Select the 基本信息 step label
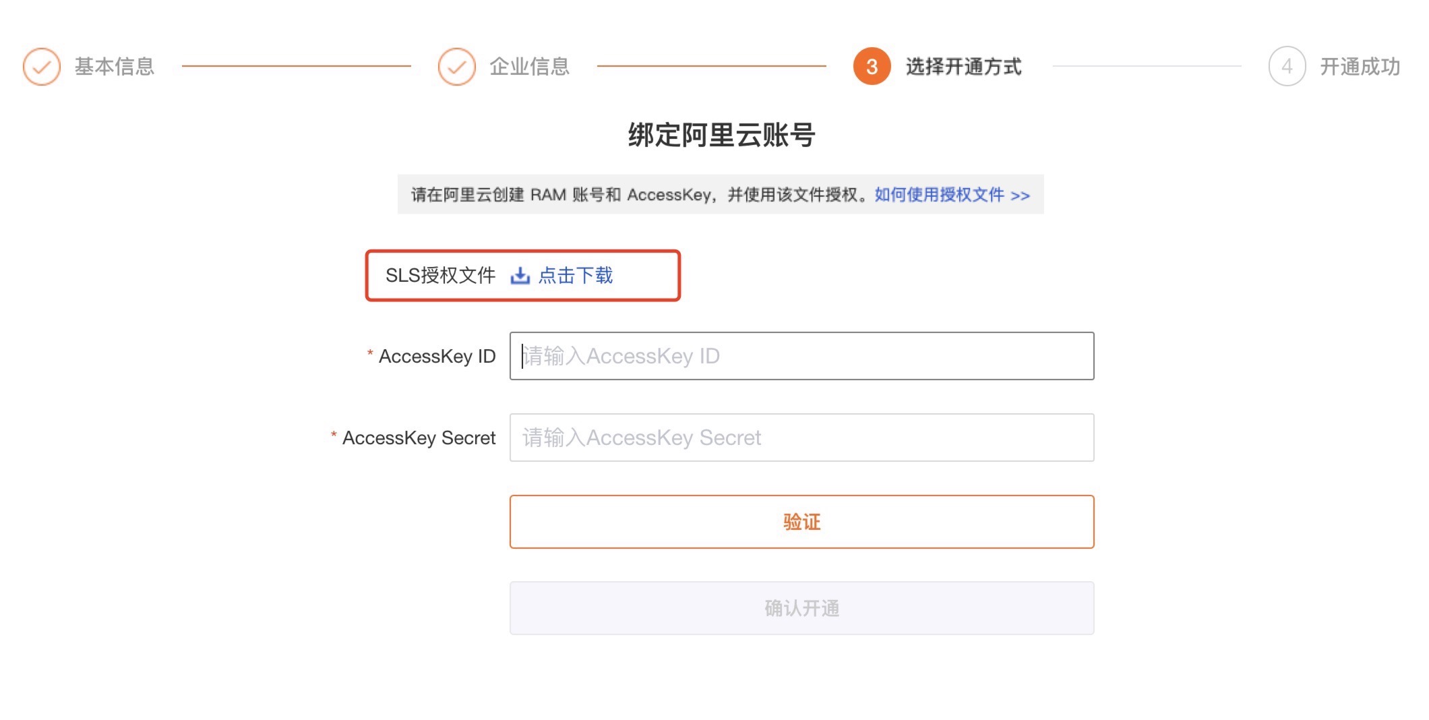 point(115,67)
